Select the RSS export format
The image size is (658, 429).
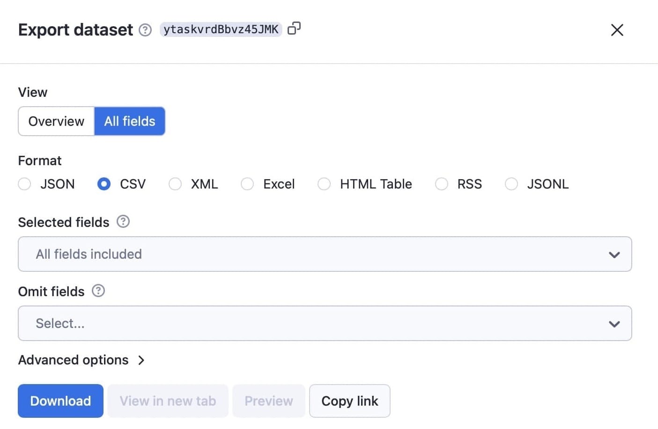click(442, 184)
